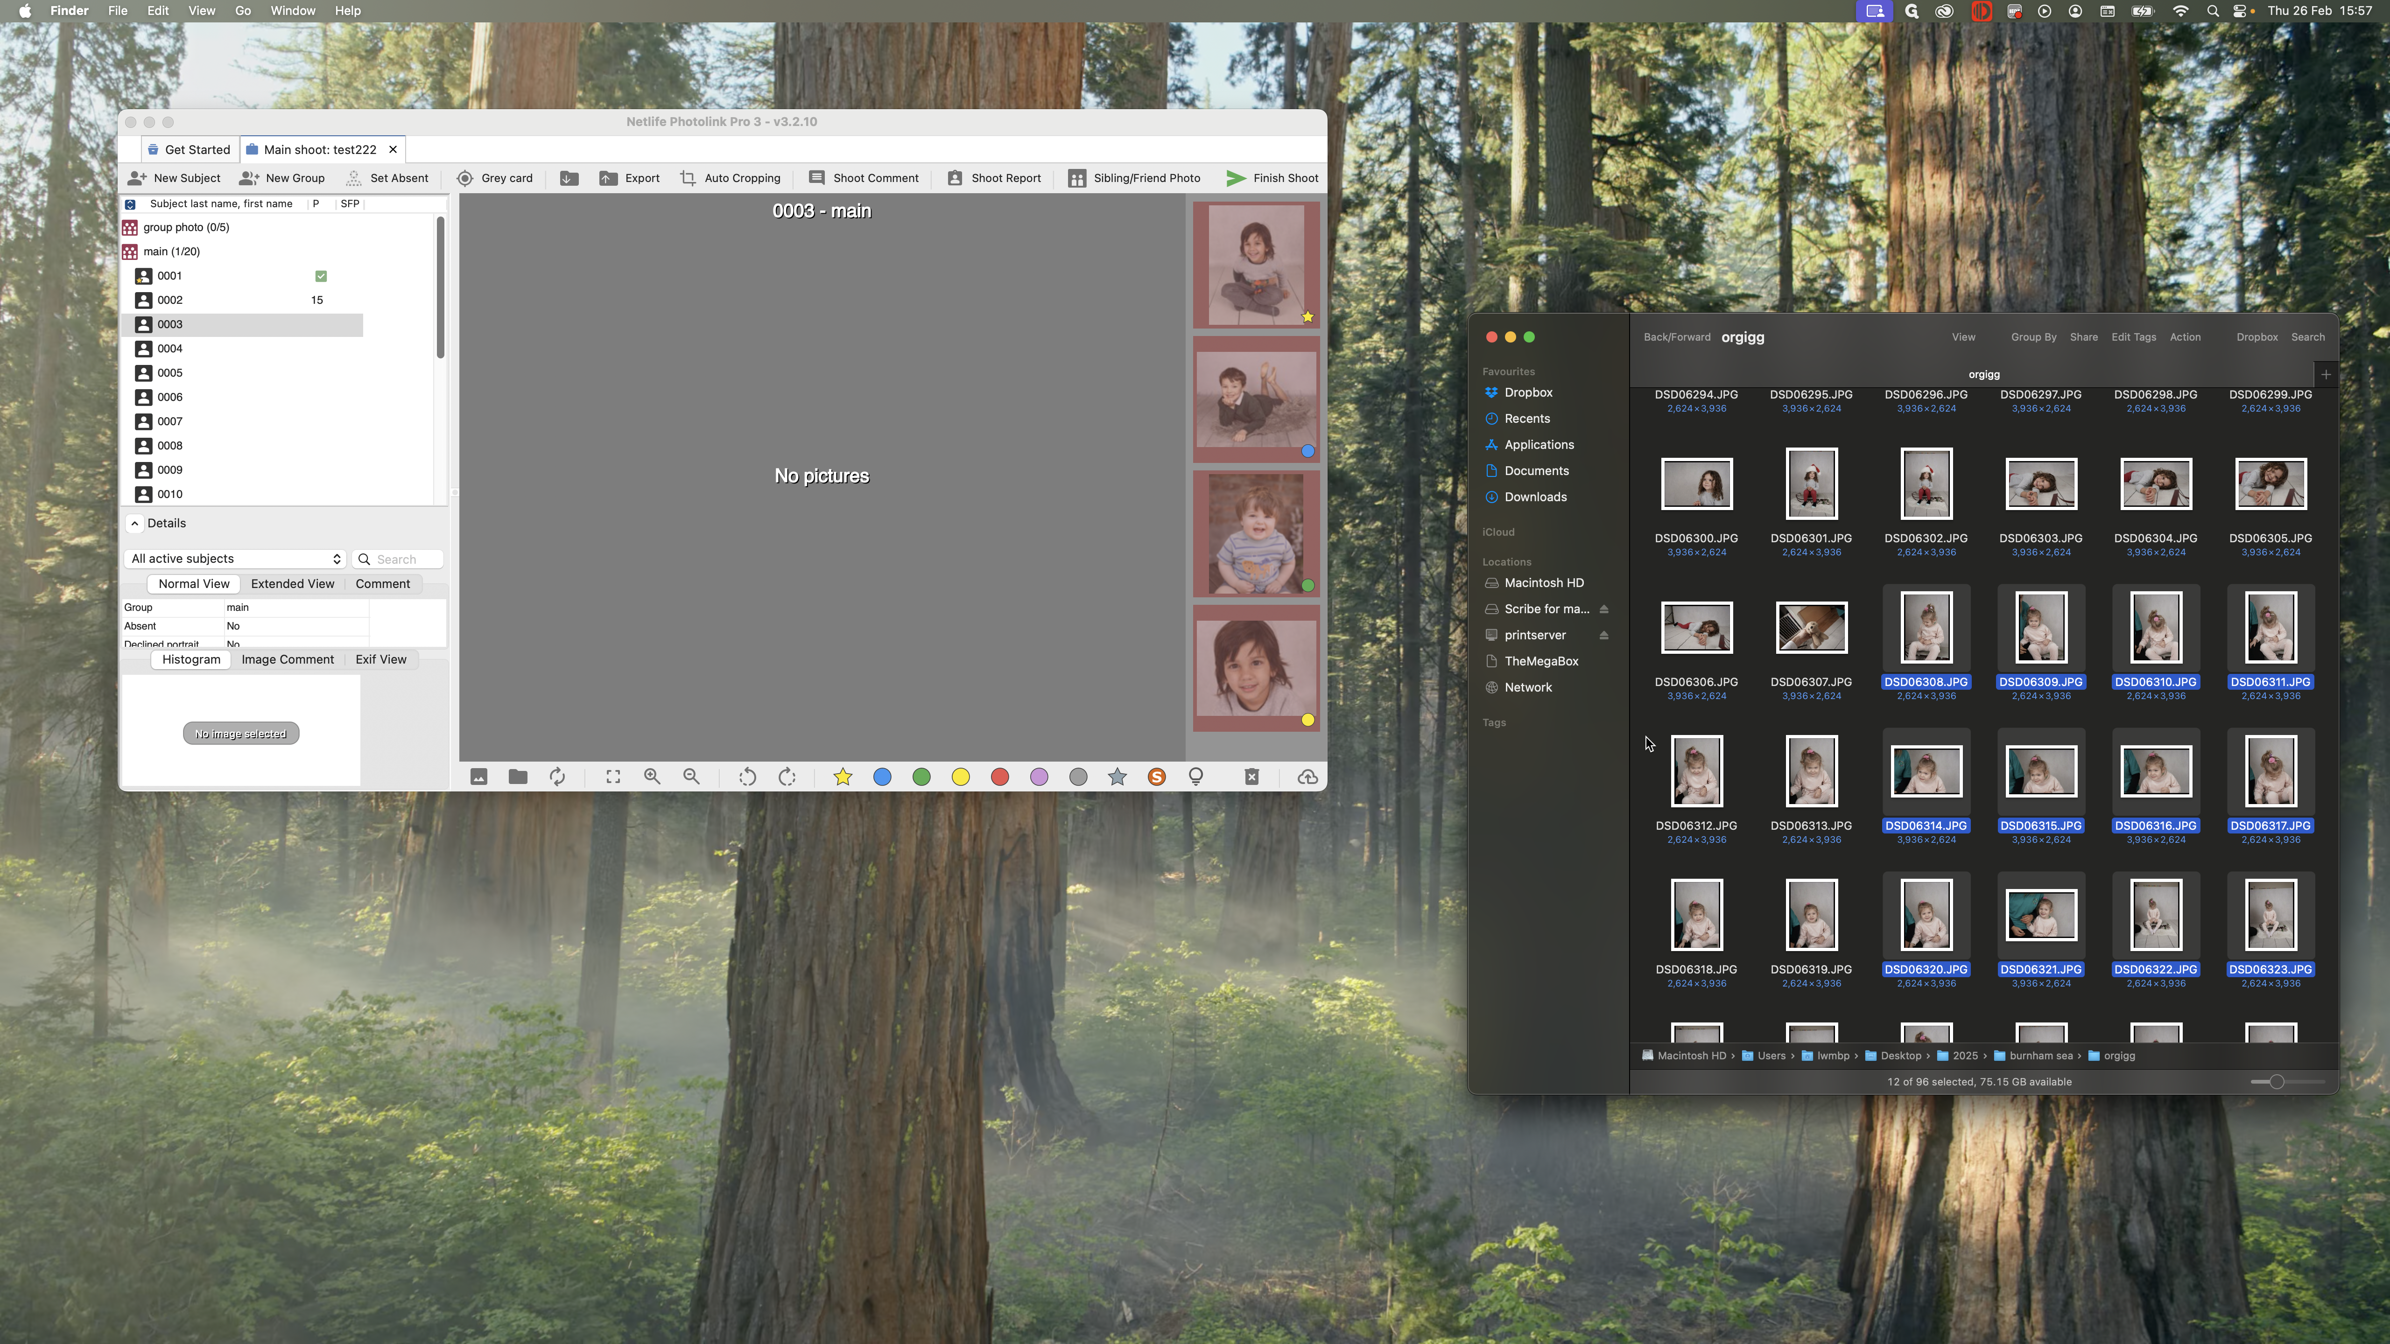Viewport: 2390px width, 1344px height.
Task: Open the Exif View tab
Action: click(x=380, y=659)
